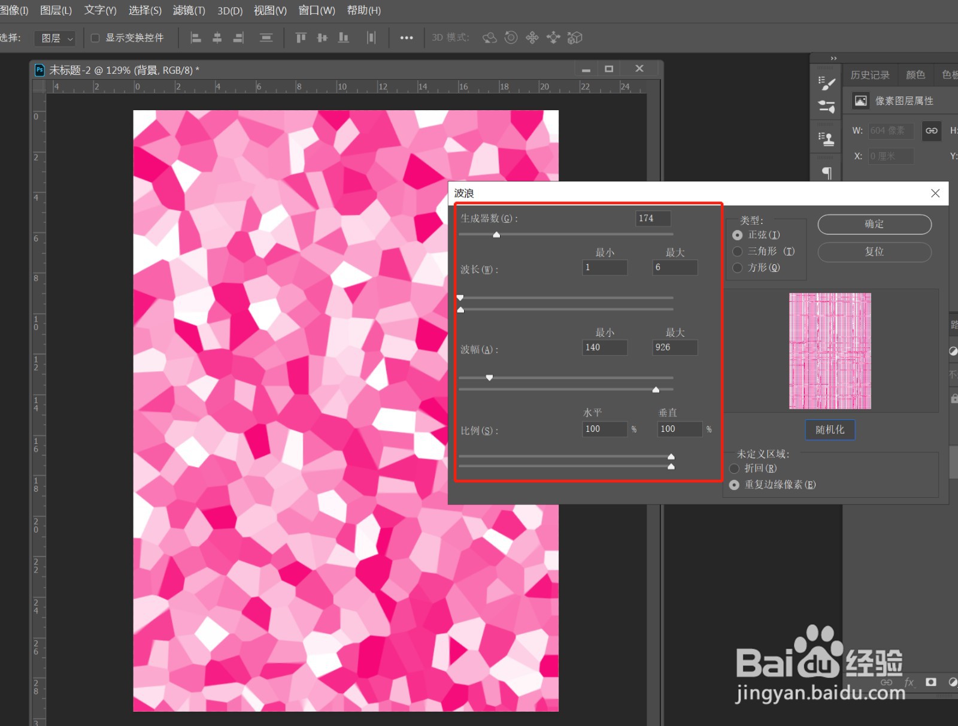958x726 pixels.
Task: Open the Brush Settings panel icon
Action: [826, 83]
